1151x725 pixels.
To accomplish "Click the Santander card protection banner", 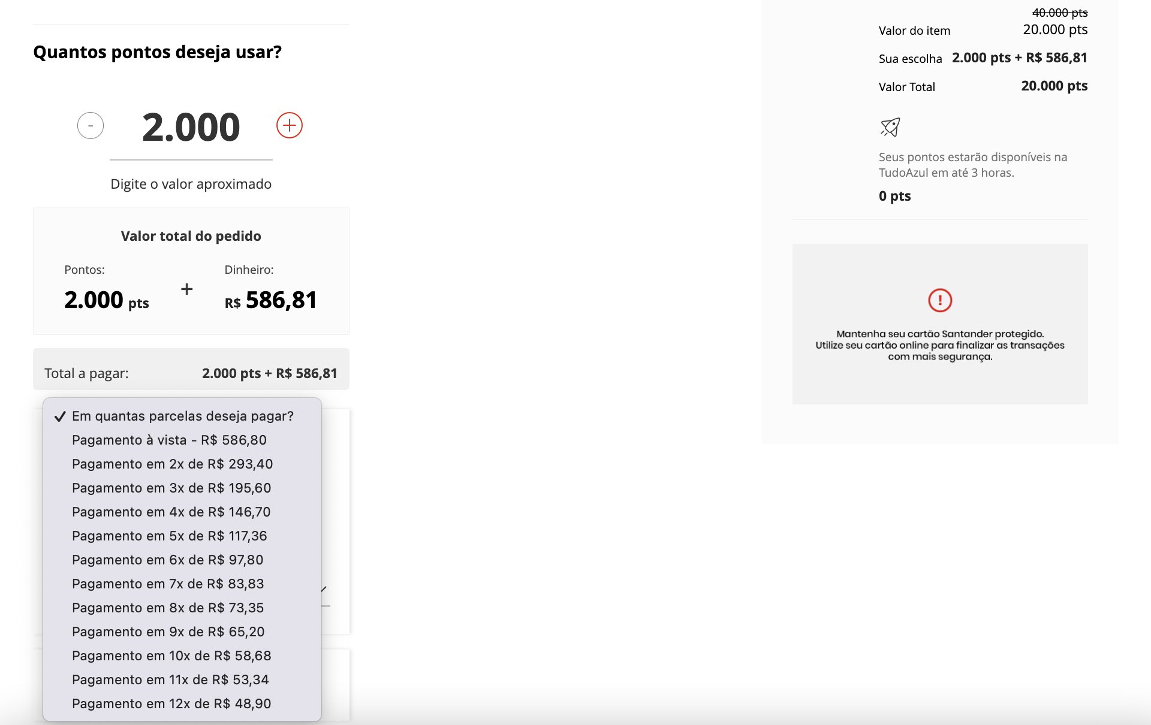I will pos(940,324).
